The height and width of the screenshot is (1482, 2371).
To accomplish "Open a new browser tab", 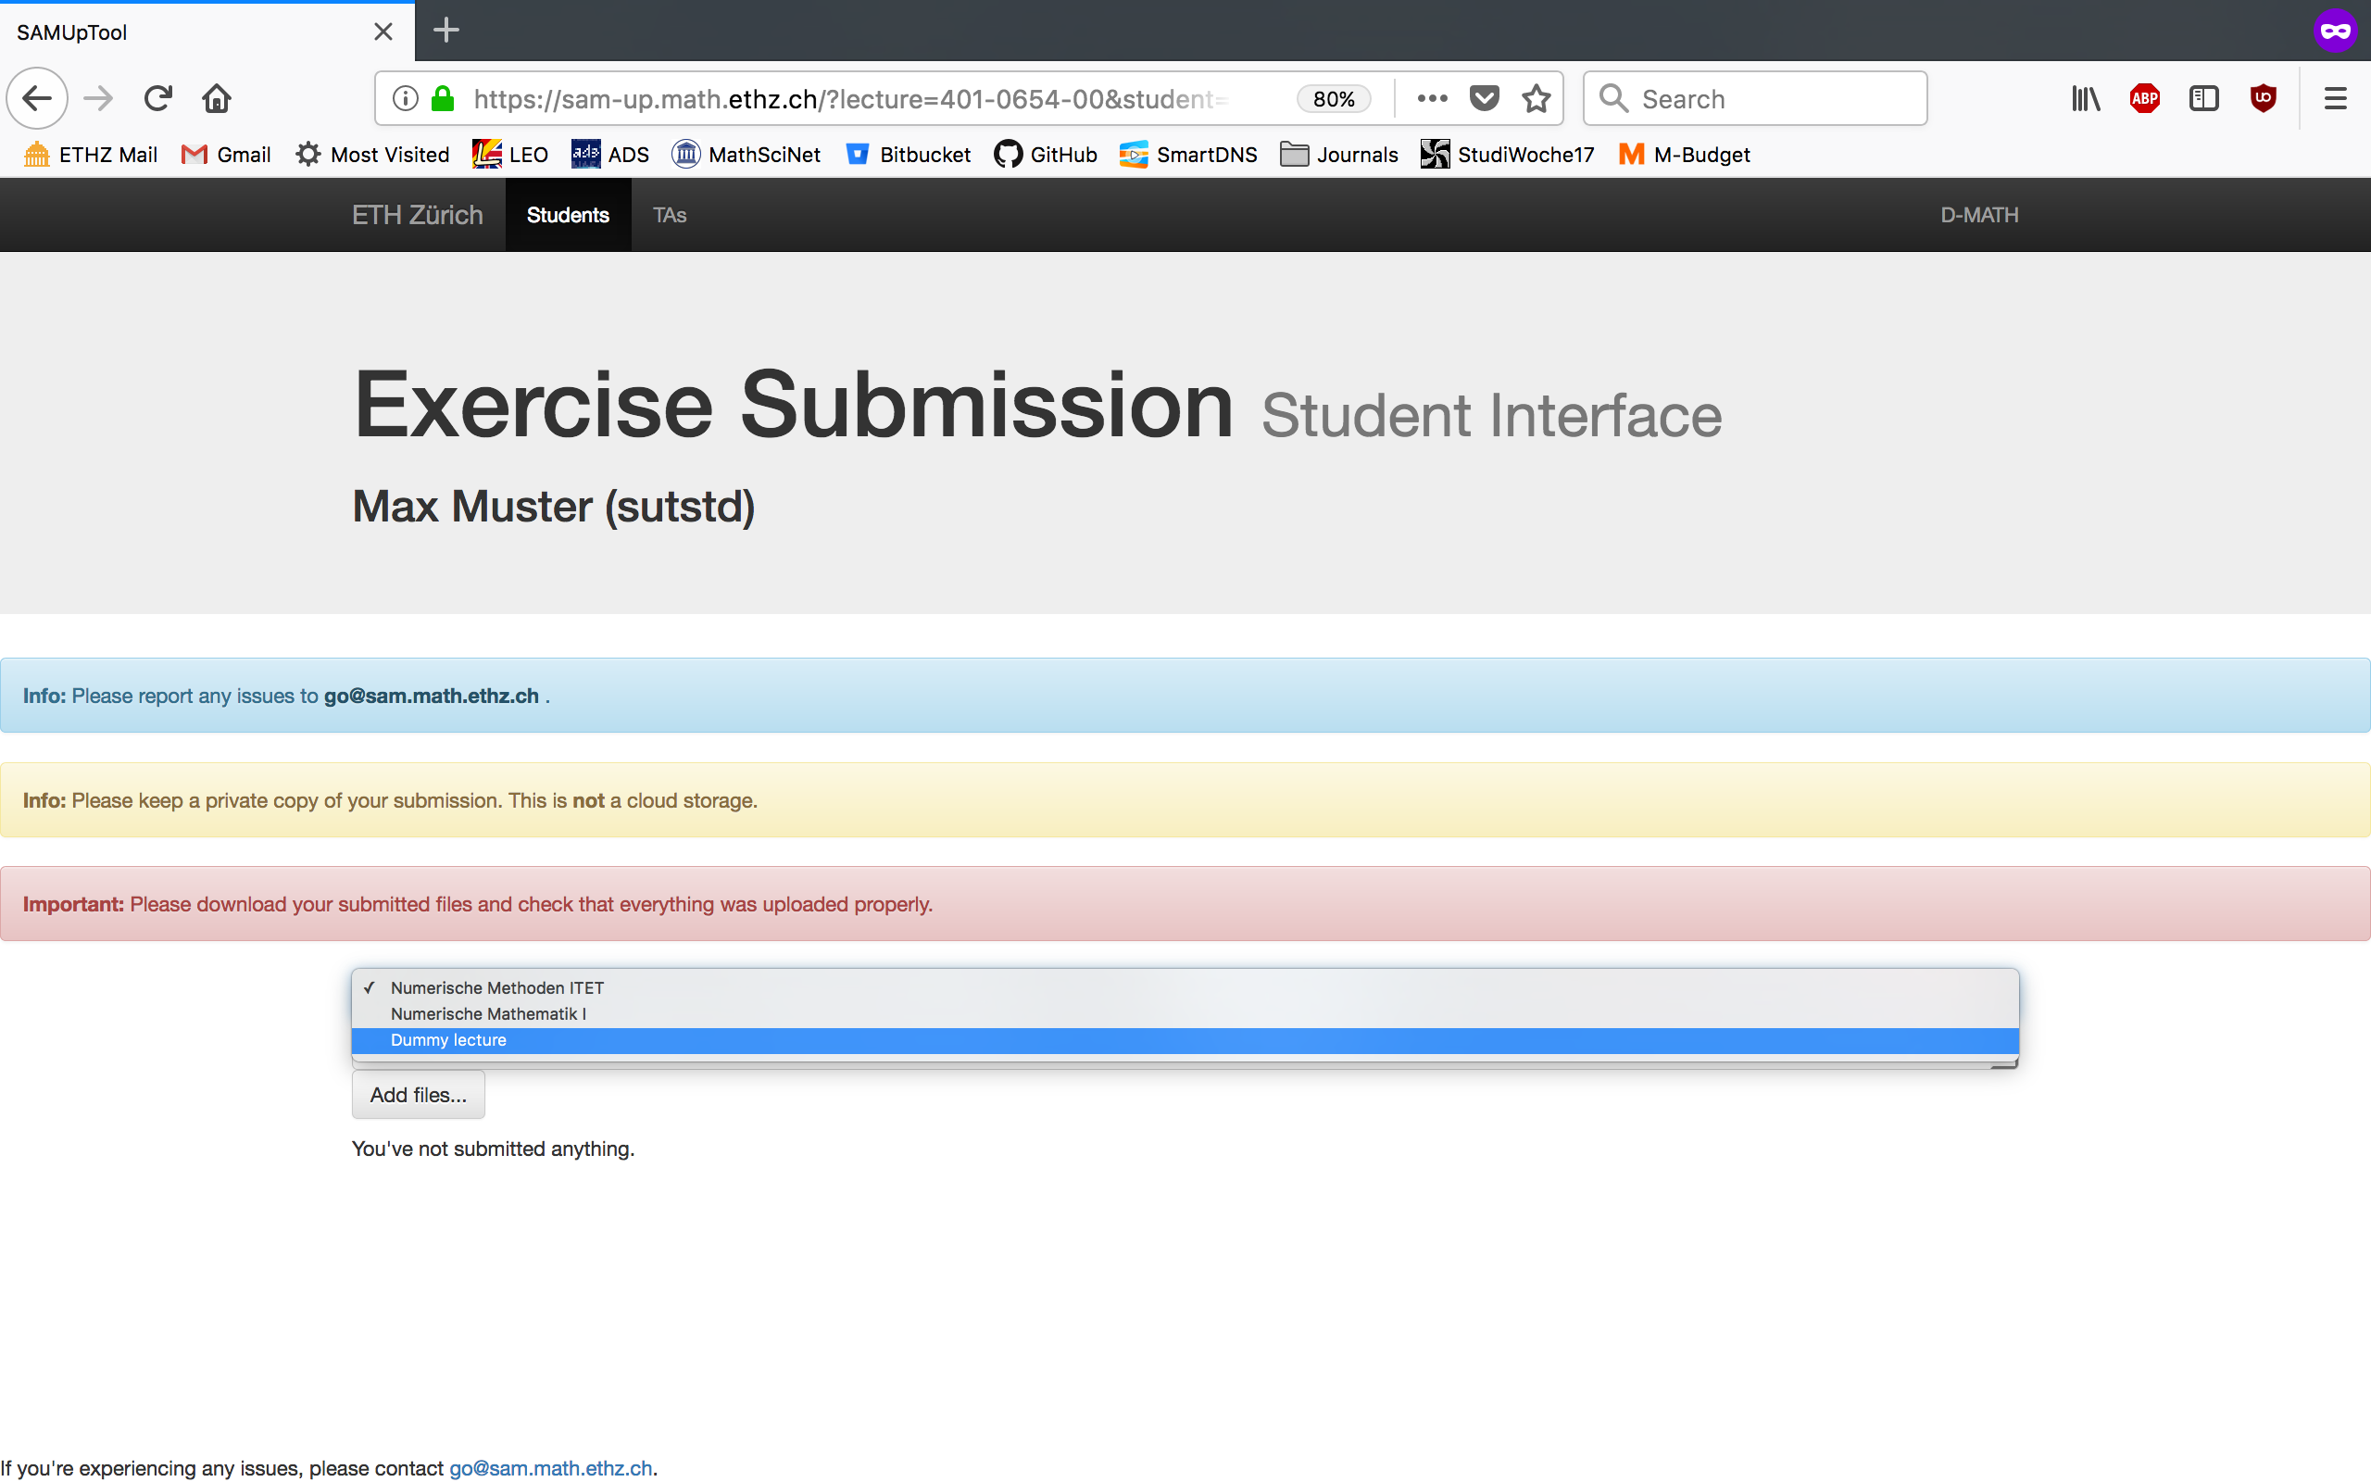I will [x=445, y=31].
